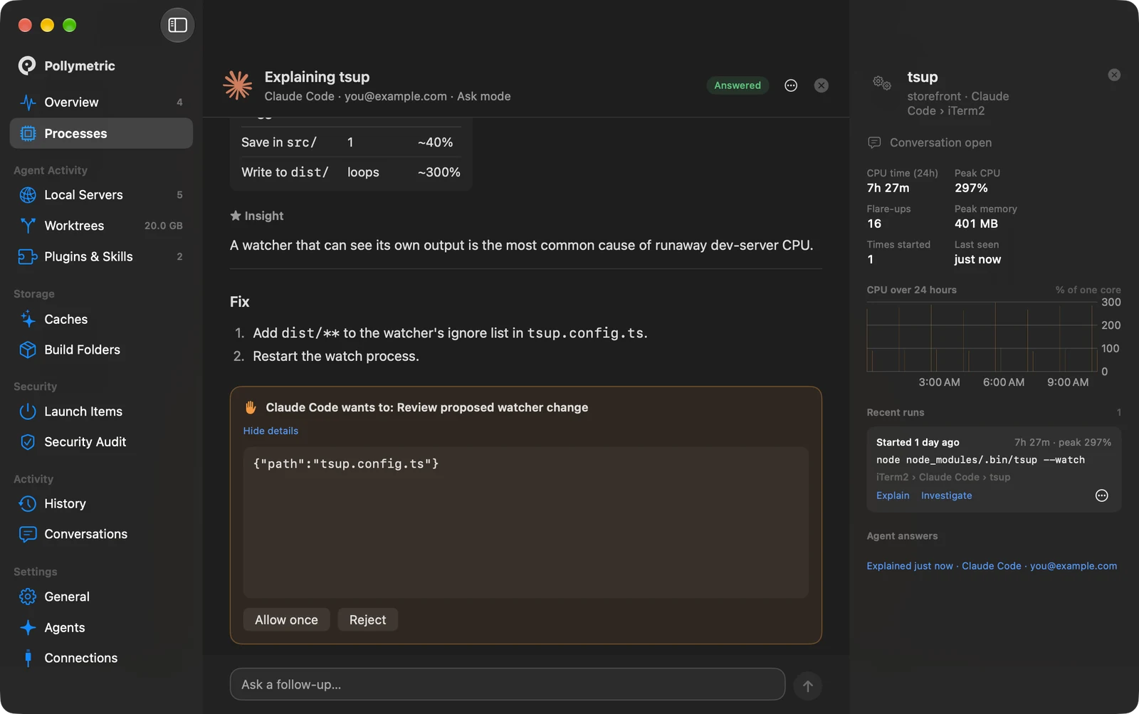This screenshot has width=1139, height=714.
Task: Click the General settings gear icon
Action: tap(28, 597)
